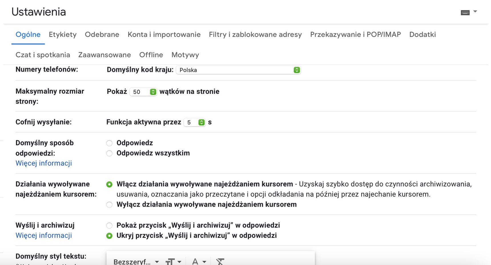
Task: Expand the text color dropdown arrow
Action: tap(204, 262)
